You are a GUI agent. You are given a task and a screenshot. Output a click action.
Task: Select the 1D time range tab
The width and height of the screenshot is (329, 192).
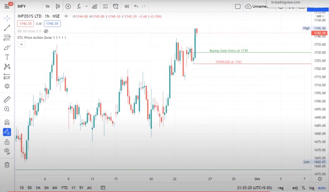[x=22, y=188]
